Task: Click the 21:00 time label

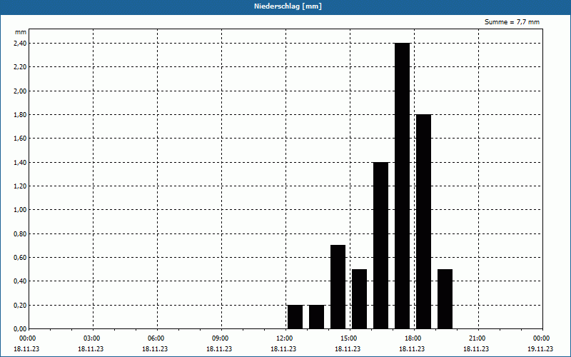Action: (477, 338)
